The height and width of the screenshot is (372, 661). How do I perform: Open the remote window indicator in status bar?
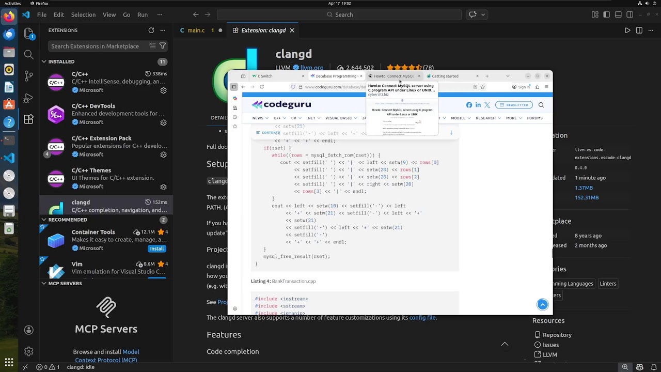[25, 367]
